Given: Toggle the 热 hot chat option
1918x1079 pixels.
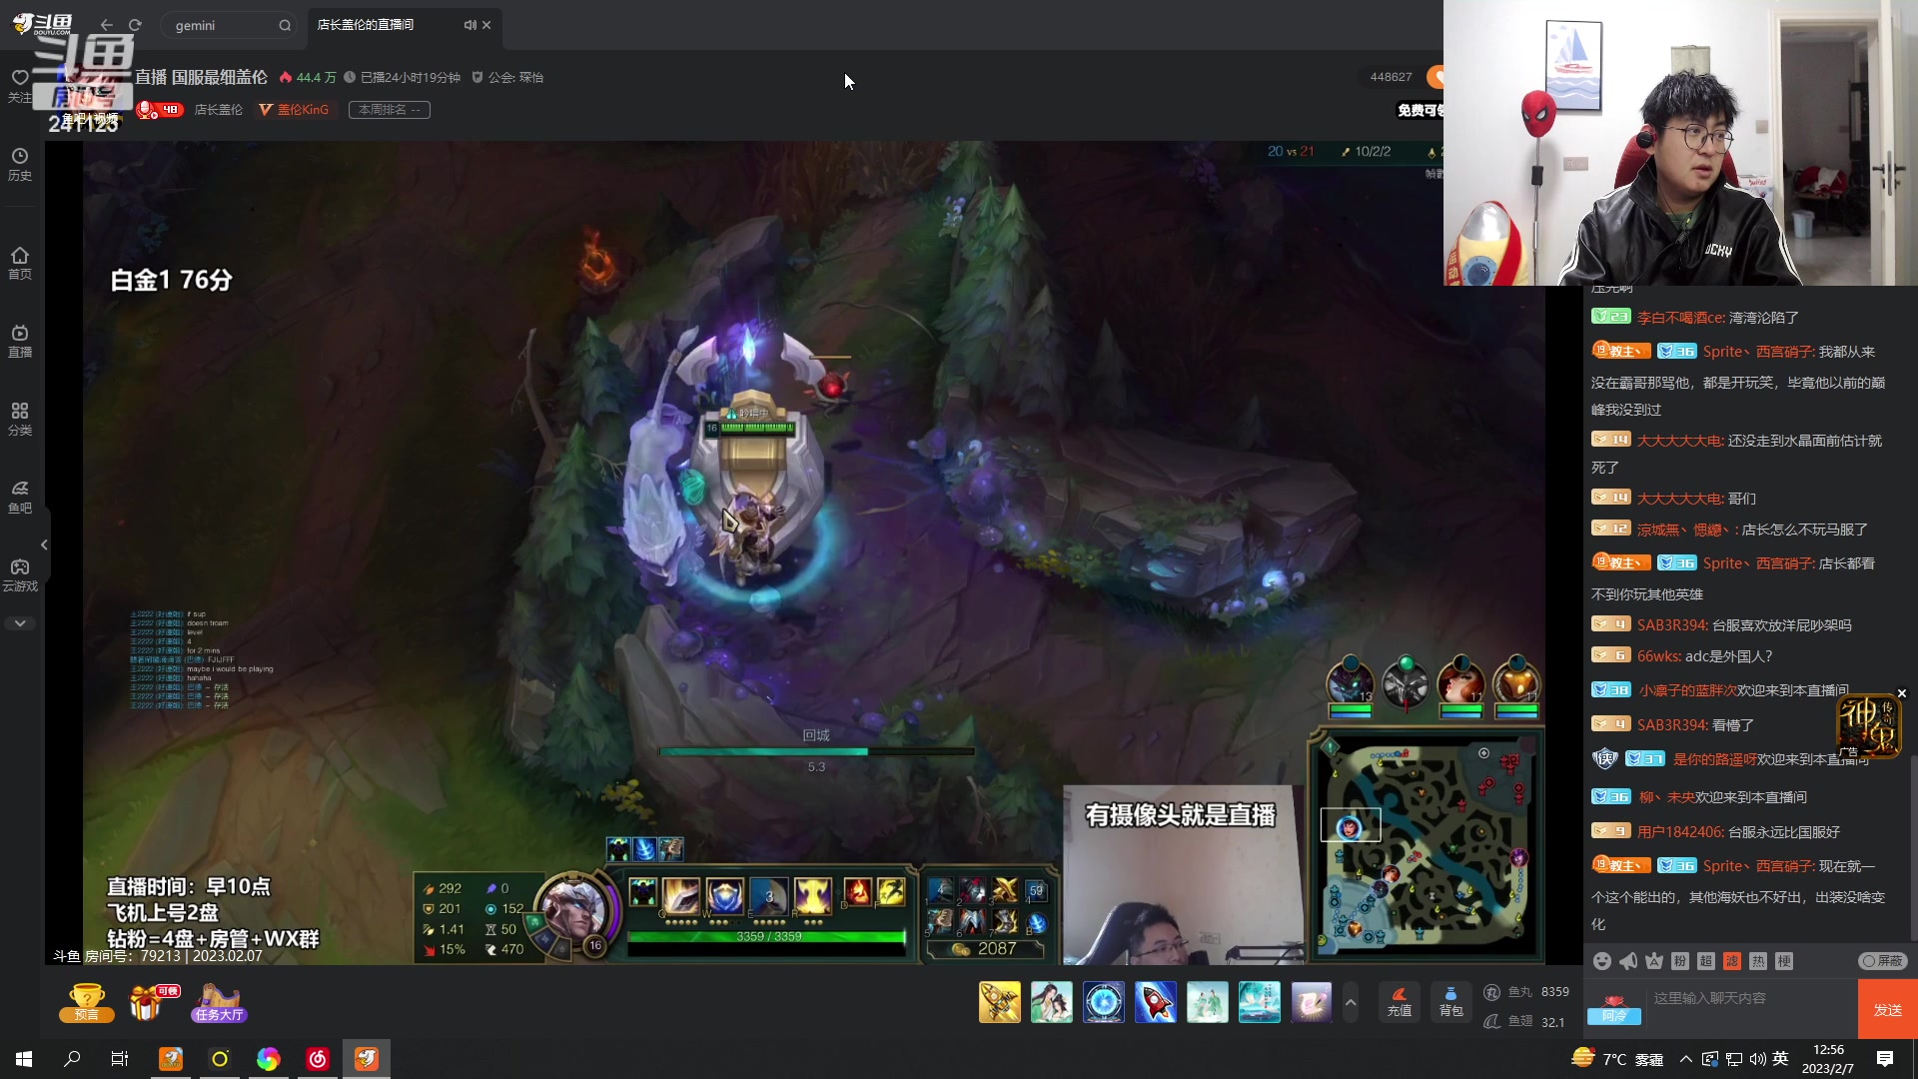Looking at the screenshot, I should [x=1758, y=961].
